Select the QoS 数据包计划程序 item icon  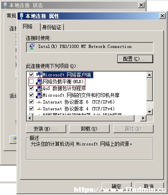pos(39,88)
